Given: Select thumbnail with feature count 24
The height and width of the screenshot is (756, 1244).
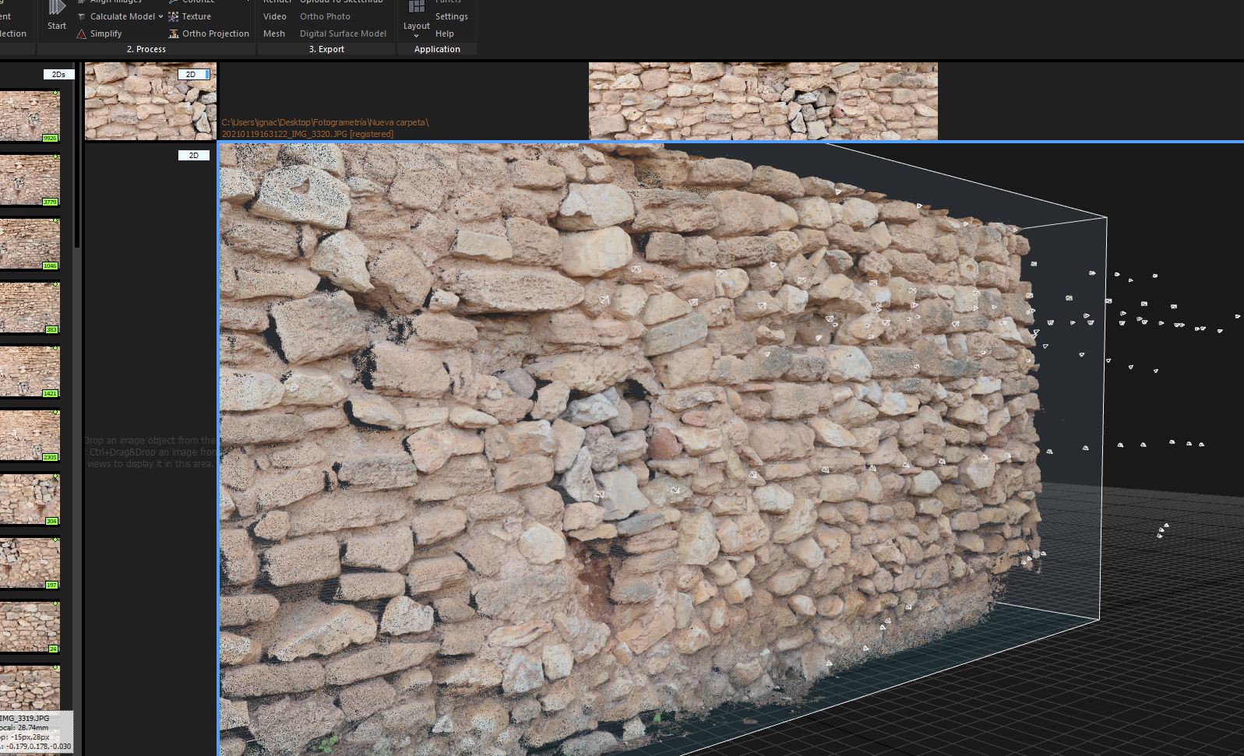Looking at the screenshot, I should coord(30,627).
